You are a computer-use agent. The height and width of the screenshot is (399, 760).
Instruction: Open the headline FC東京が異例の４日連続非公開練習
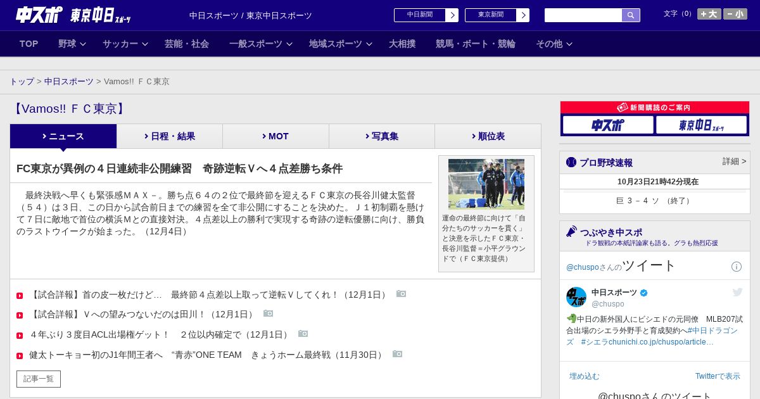click(x=179, y=168)
